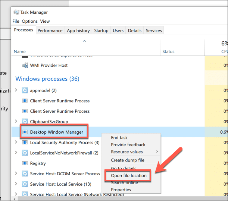
Task: Sort processes by the Status column header
Action: point(168,52)
